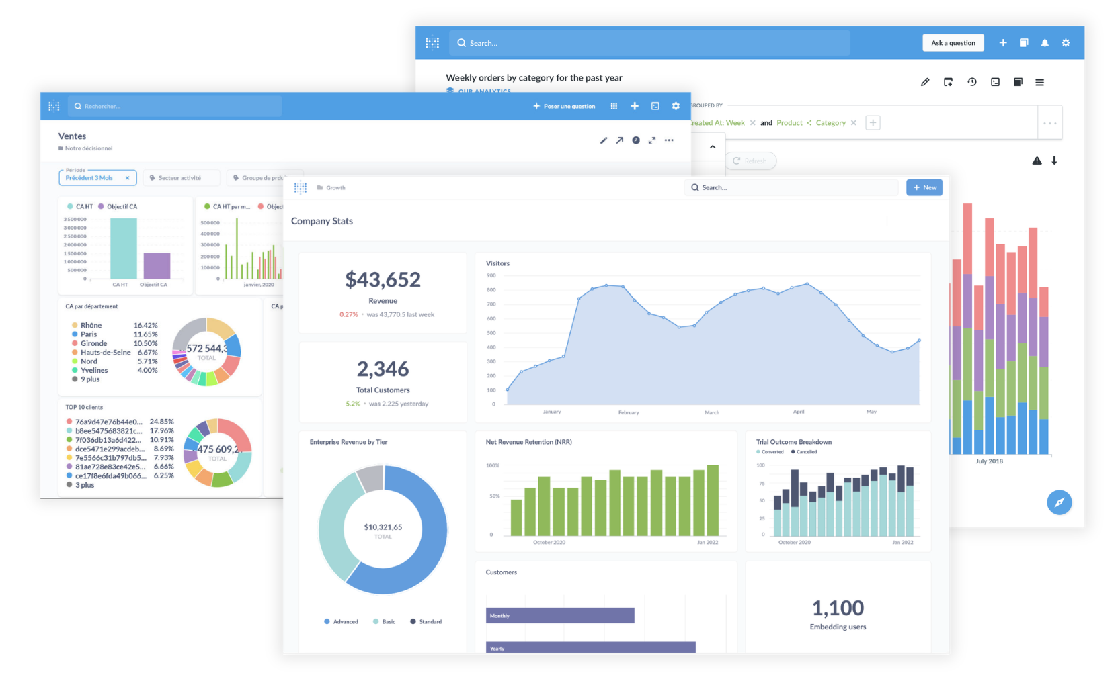The image size is (1120, 681).
Task: Click the blue New button
Action: pos(924,187)
